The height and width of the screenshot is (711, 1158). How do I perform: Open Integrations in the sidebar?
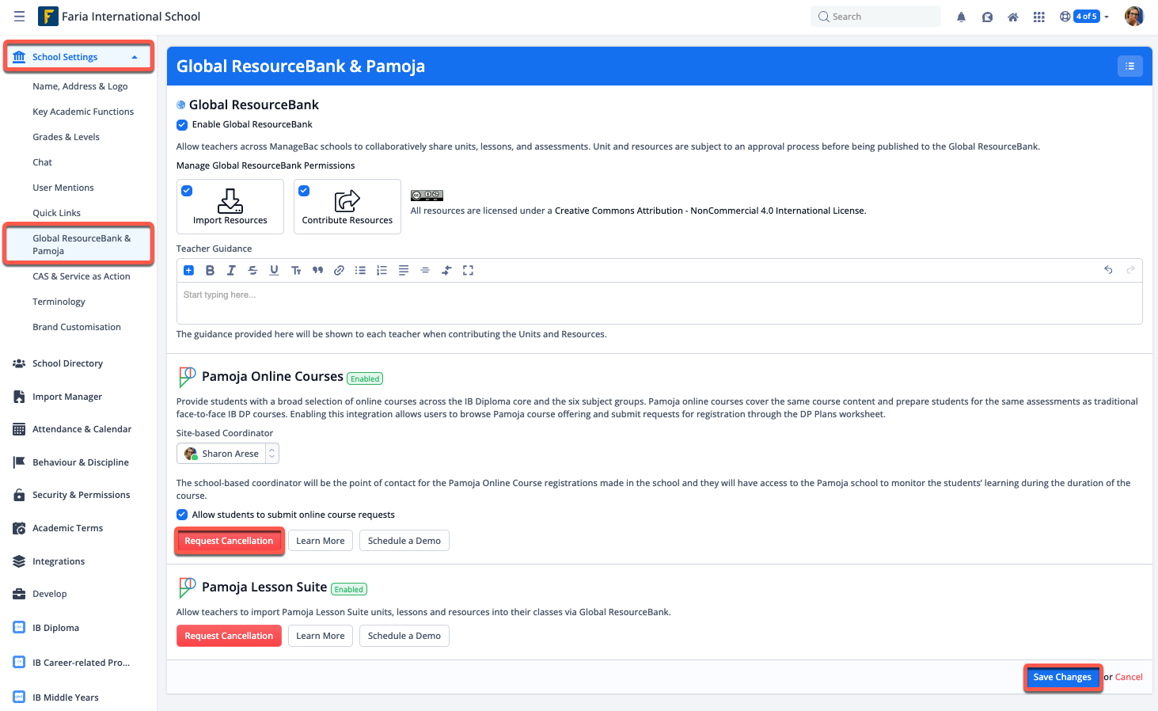59,561
